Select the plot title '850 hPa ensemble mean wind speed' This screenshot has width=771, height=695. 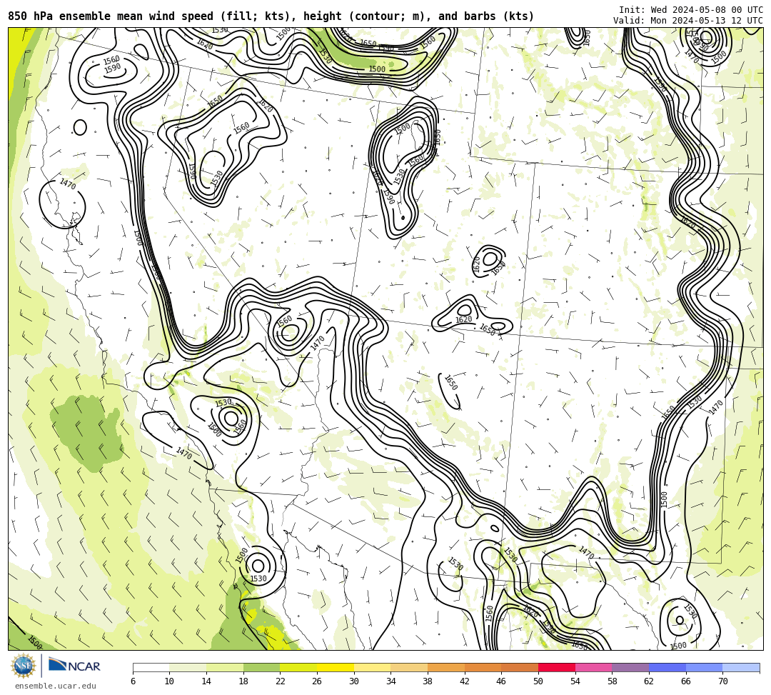pos(111,16)
